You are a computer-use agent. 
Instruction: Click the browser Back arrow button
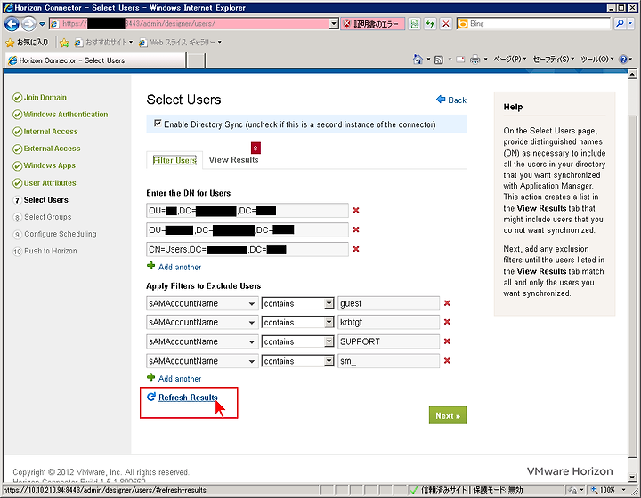tap(12, 24)
